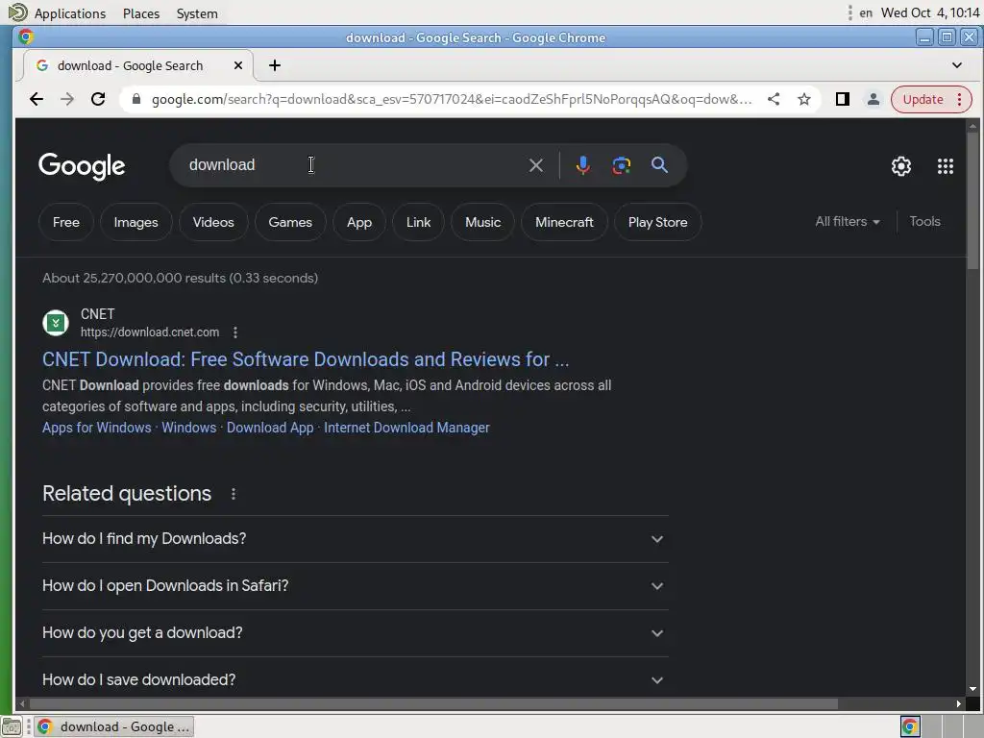The width and height of the screenshot is (984, 738).
Task: Select the Images filter chip
Action: click(135, 222)
